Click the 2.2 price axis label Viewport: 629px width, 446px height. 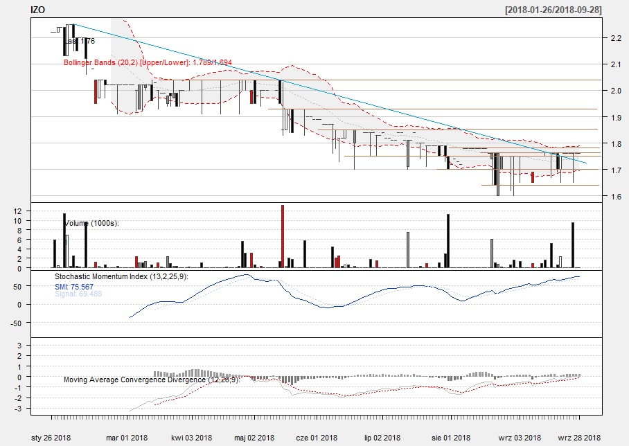tap(616, 38)
